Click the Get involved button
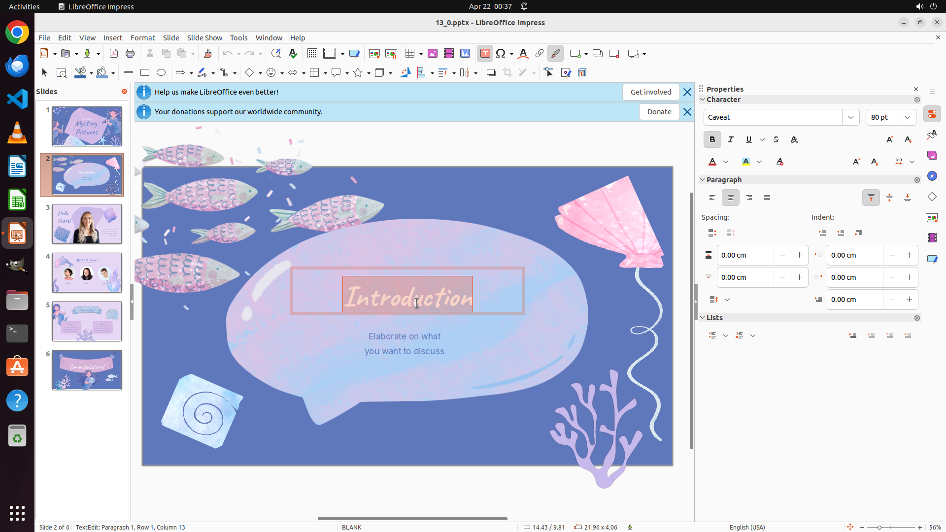 click(x=650, y=92)
